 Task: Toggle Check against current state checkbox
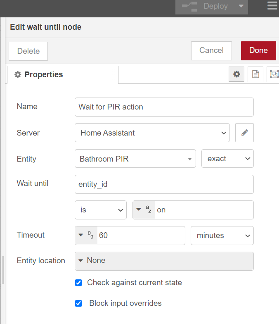click(x=78, y=283)
